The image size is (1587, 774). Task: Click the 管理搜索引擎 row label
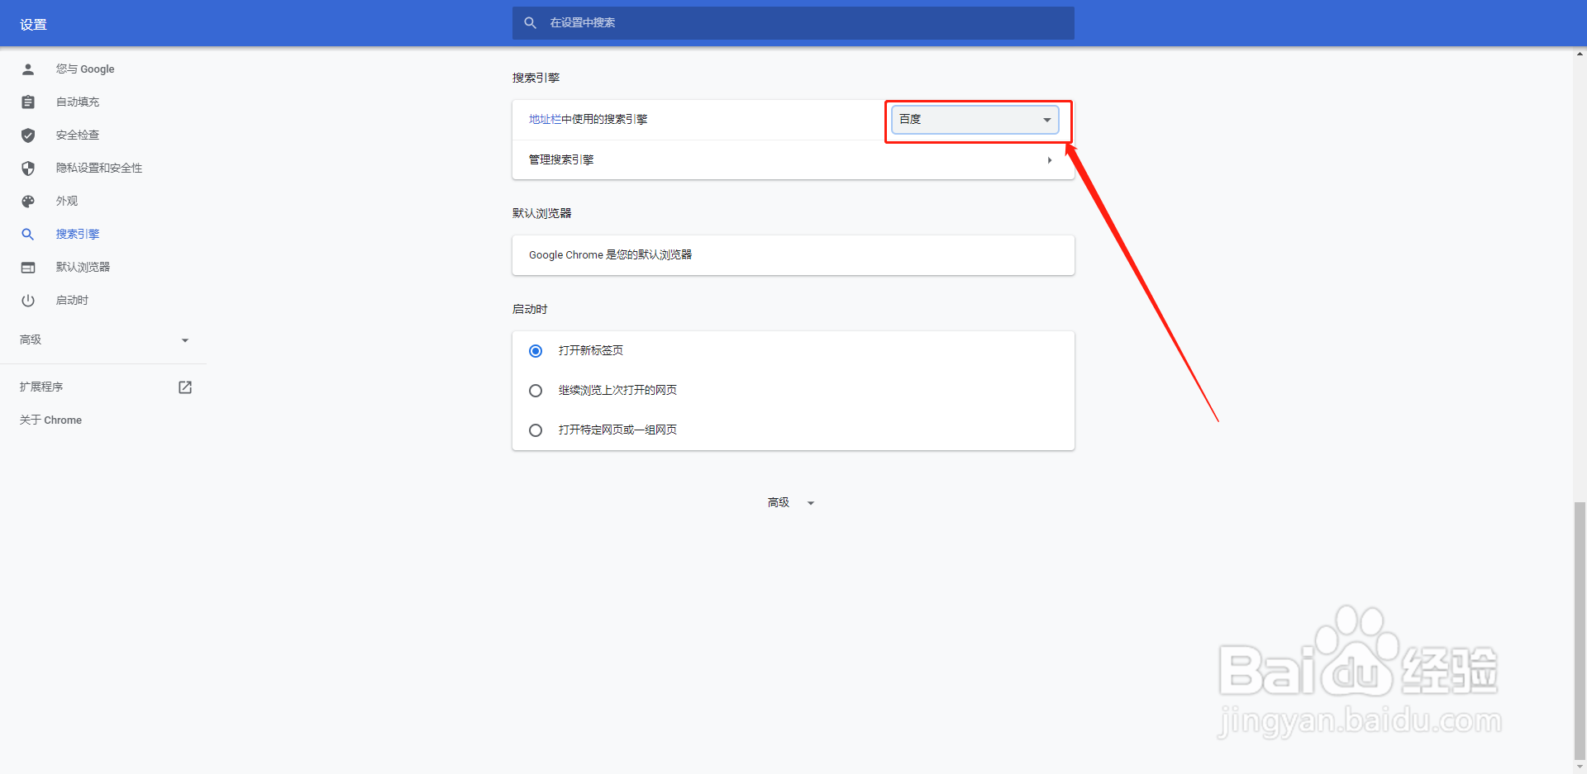click(561, 160)
